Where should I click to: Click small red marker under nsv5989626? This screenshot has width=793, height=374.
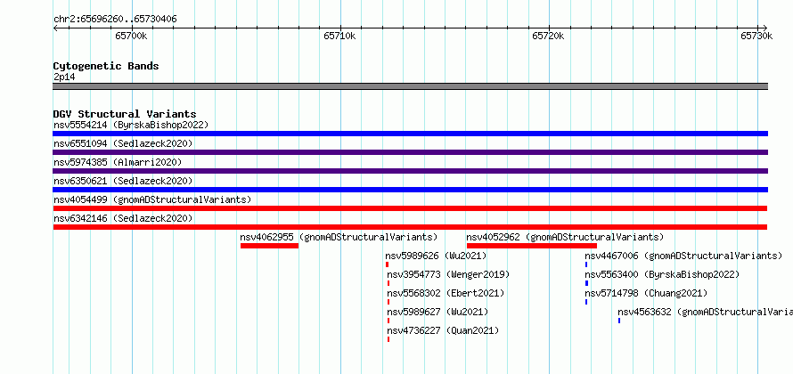pyautogui.click(x=388, y=264)
